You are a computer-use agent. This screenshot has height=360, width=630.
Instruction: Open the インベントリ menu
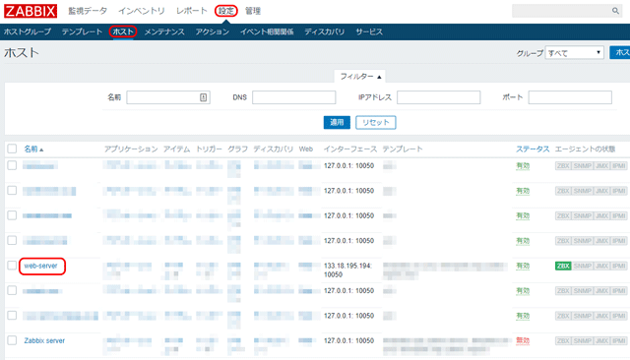[x=142, y=11]
